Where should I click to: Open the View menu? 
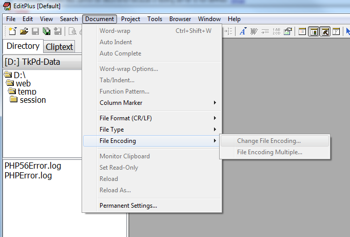[46, 19]
